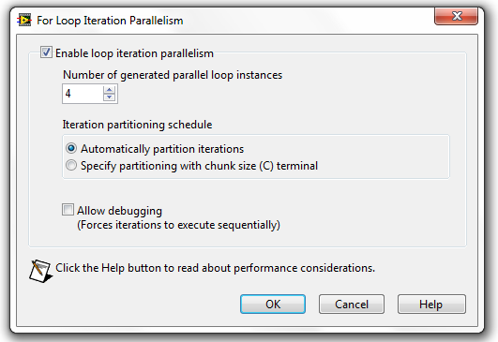
Task: Decrement the parallel loop instances with down arrow
Action: [109, 97]
